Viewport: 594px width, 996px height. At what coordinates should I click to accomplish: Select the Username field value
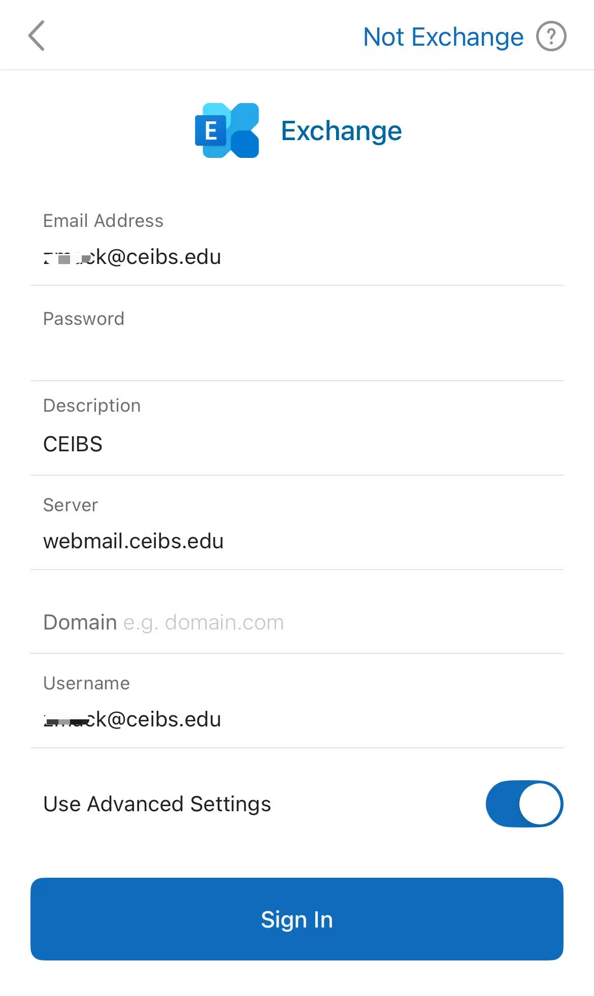point(133,719)
